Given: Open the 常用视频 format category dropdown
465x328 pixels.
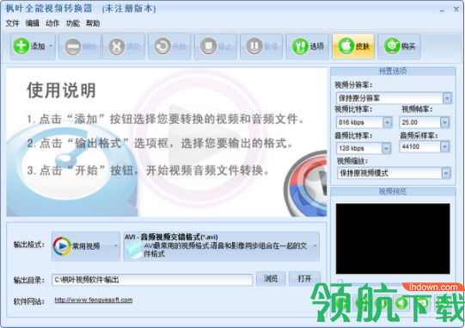Looking at the screenshot, I should 86,246.
